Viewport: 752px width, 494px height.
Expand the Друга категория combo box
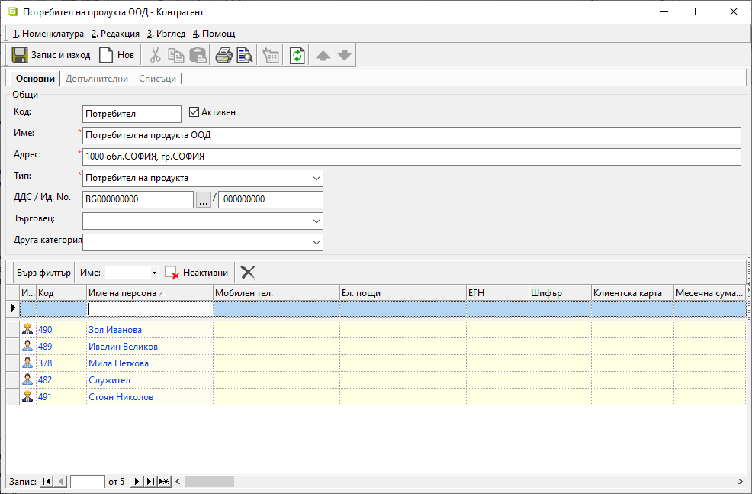[x=317, y=243]
